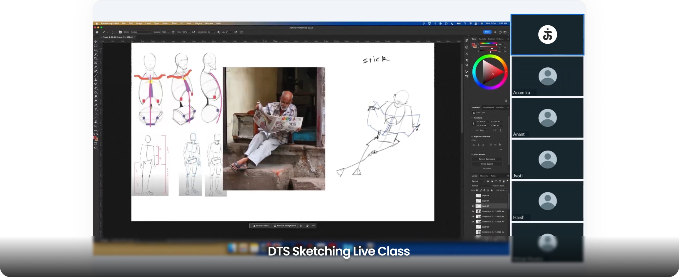Click the color wheel hue ring
Screen dimensions: 679x277
click(x=490, y=56)
